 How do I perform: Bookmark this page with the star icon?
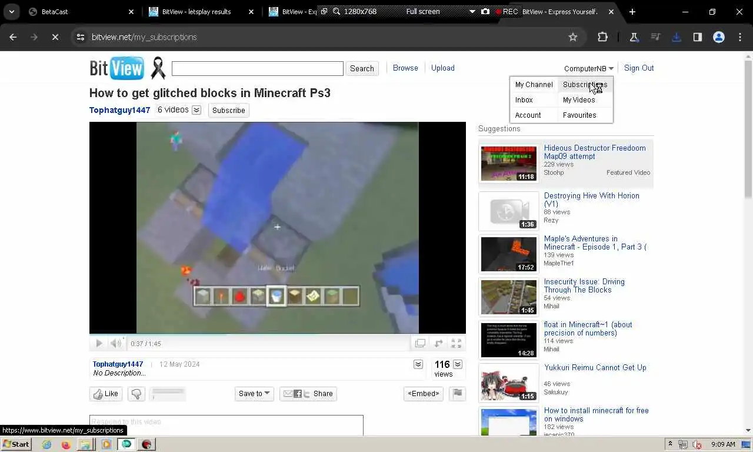pos(573,37)
